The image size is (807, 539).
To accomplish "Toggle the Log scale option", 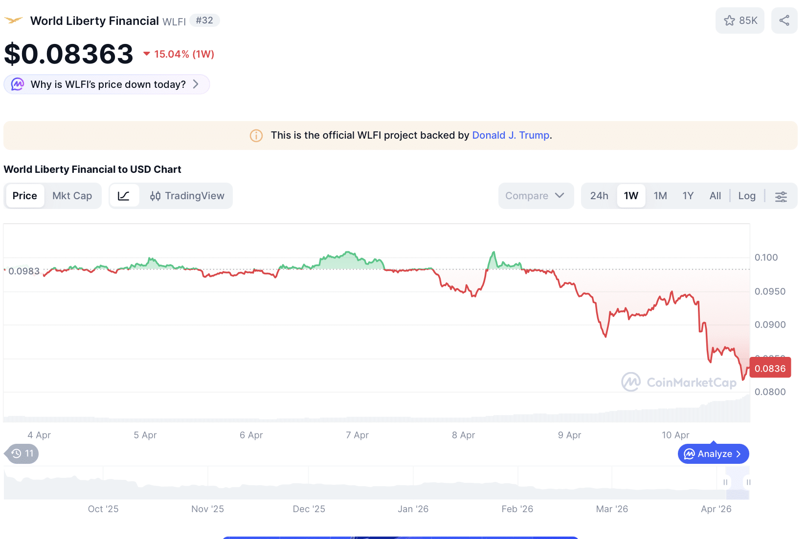I will pyautogui.click(x=746, y=196).
